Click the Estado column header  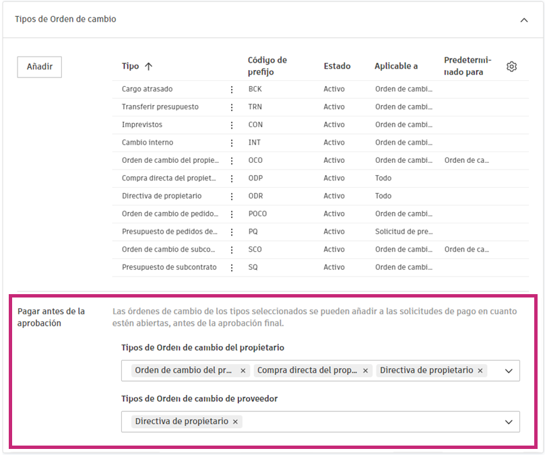click(x=337, y=66)
